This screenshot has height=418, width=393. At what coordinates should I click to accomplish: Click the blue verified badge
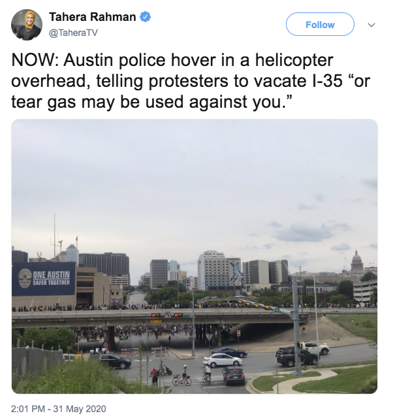coord(146,17)
